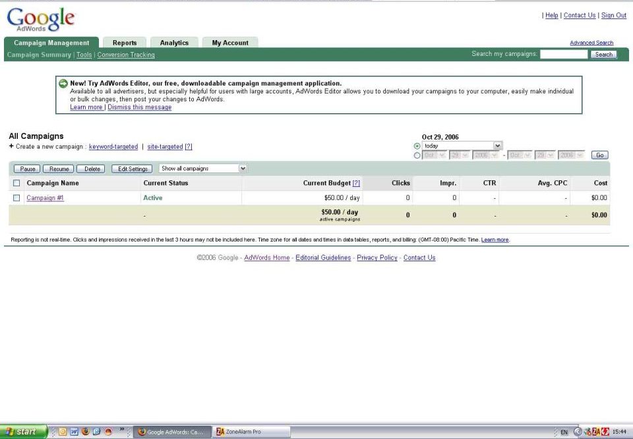Open the Privacy Policy footer link
Image resolution: width=633 pixels, height=439 pixels.
click(x=377, y=257)
